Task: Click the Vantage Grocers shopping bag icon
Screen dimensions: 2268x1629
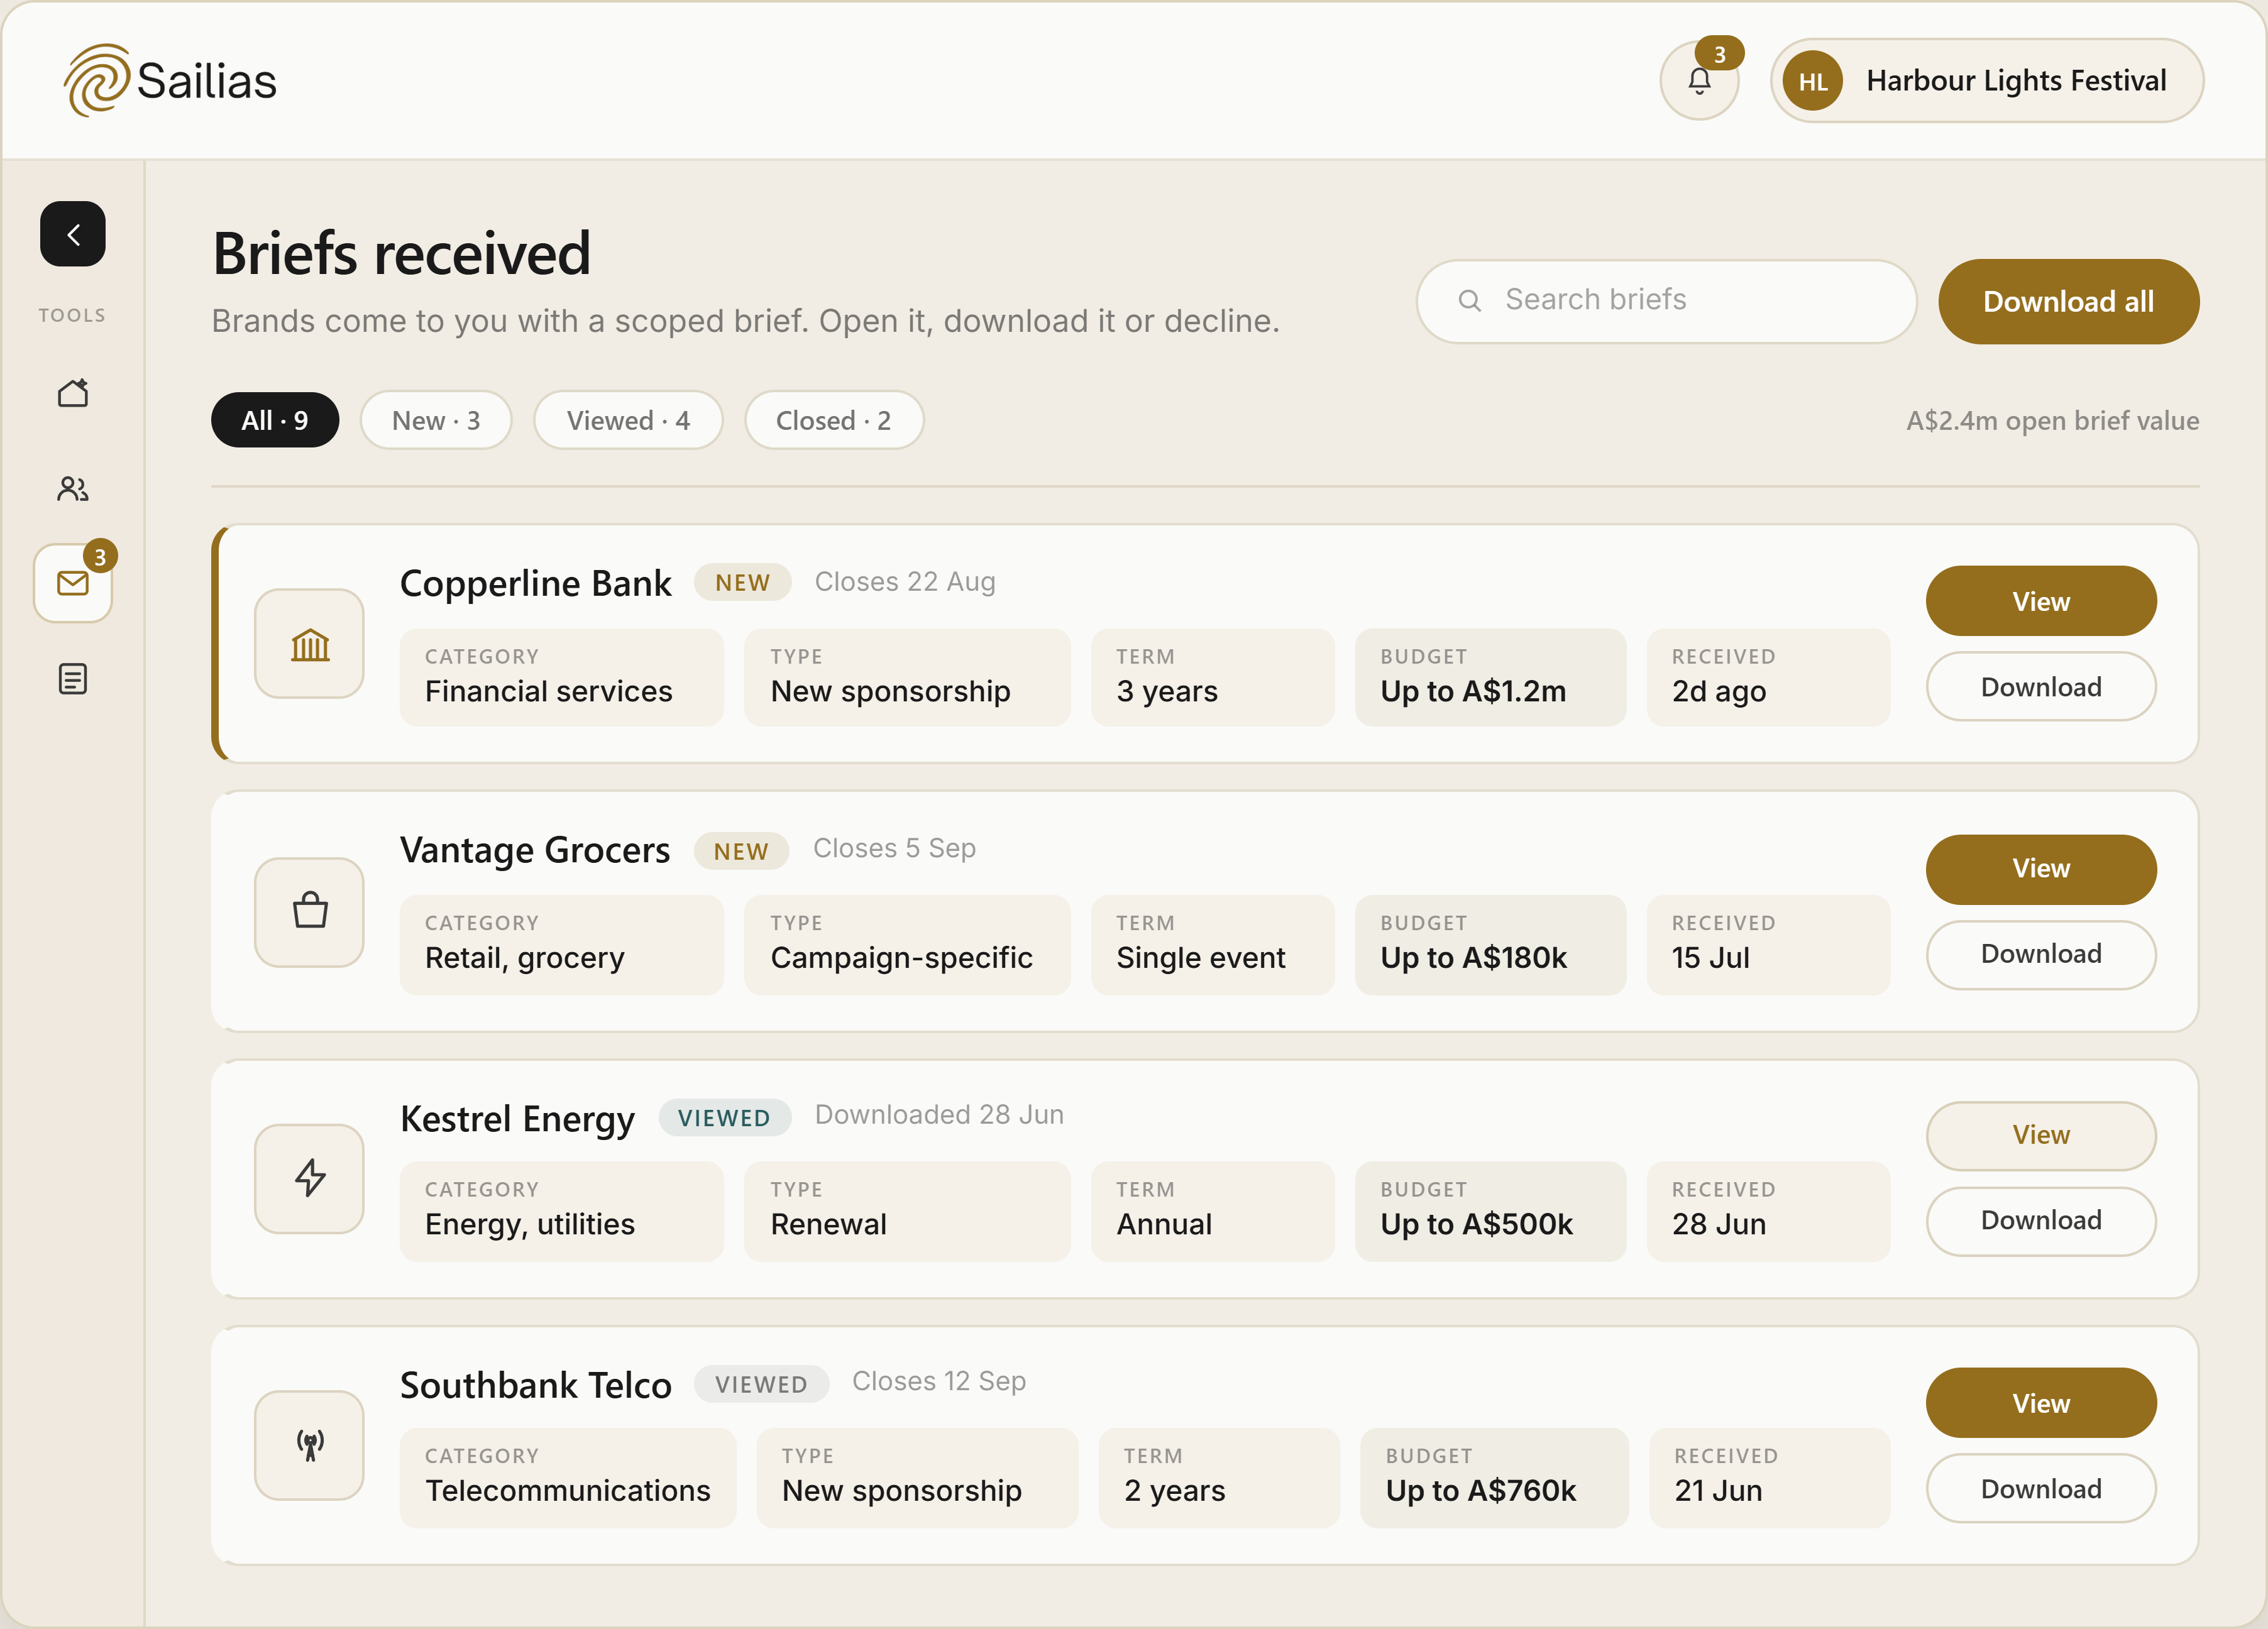Action: 309,911
